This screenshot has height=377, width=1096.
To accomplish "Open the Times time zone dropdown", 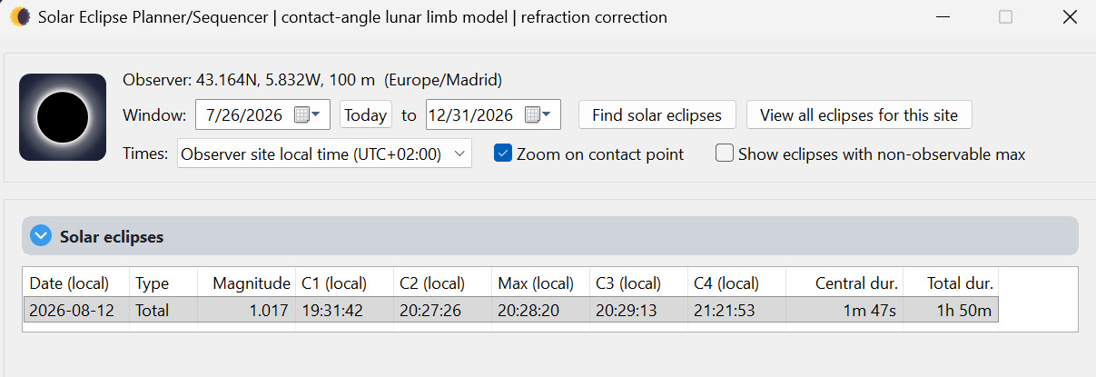I will pos(325,154).
